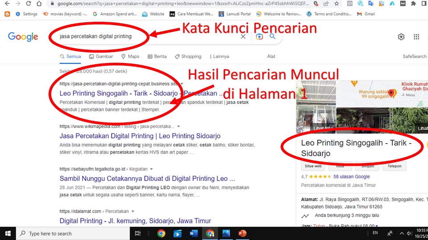Open Jasa Percetakan Digital Printing Leo Sidoarjo result
This screenshot has height=240, width=428.
click(140, 136)
